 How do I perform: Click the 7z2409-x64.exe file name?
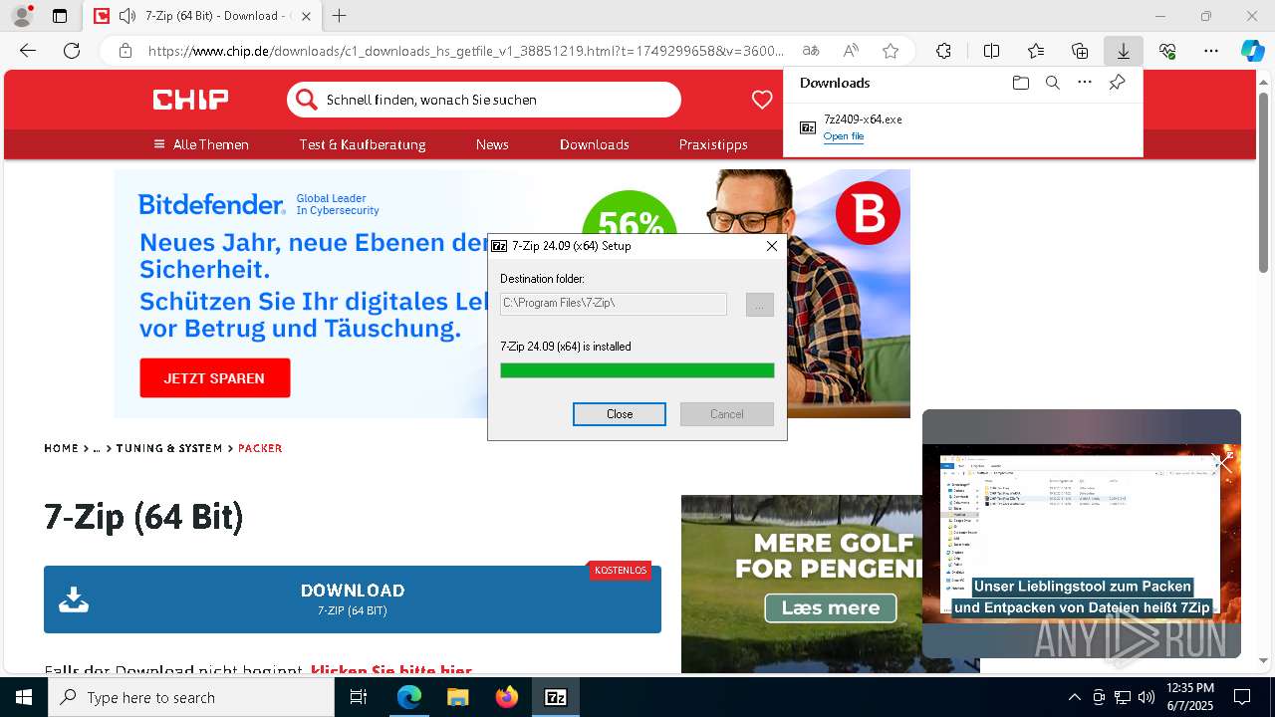tap(863, 119)
